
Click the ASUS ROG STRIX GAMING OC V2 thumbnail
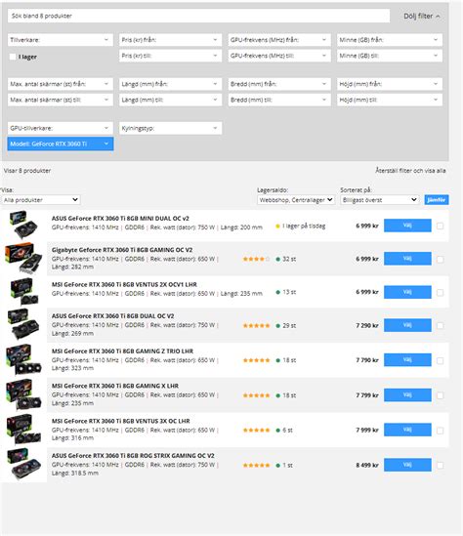(x=23, y=465)
